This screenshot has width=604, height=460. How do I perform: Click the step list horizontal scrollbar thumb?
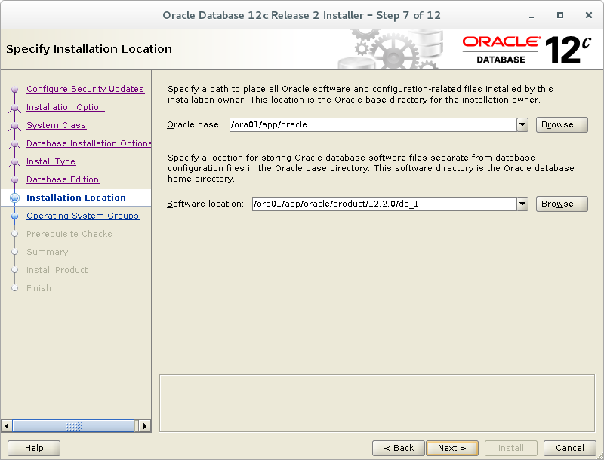coord(73,426)
